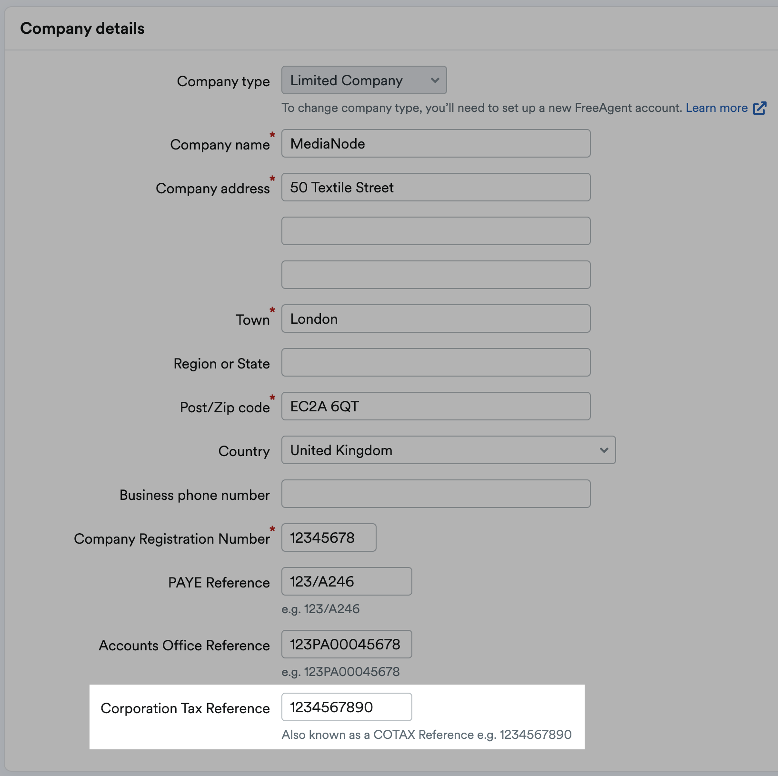Click the 'Also known as a COTAX Reference' hint
Image resolution: width=778 pixels, height=776 pixels.
coord(427,735)
